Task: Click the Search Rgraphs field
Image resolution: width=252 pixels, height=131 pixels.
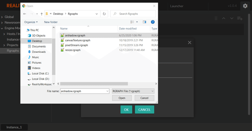Action: coord(133,14)
